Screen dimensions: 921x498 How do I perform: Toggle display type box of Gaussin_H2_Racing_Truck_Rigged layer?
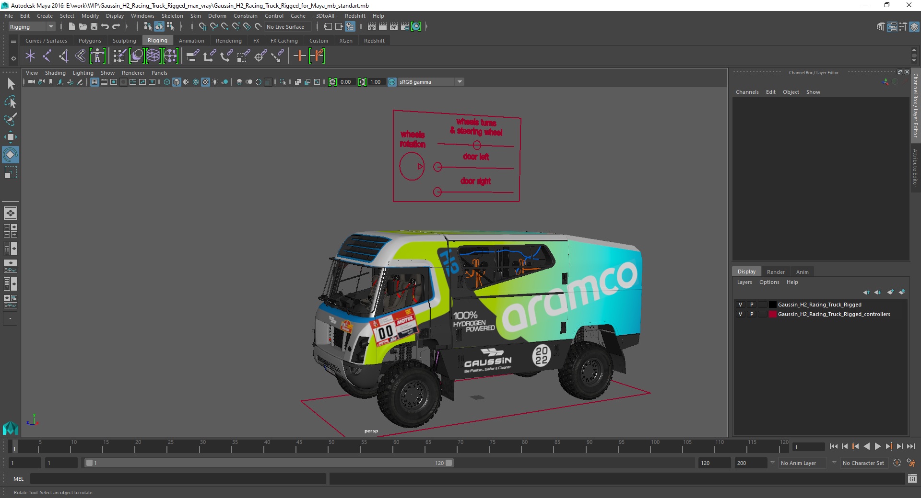click(762, 305)
